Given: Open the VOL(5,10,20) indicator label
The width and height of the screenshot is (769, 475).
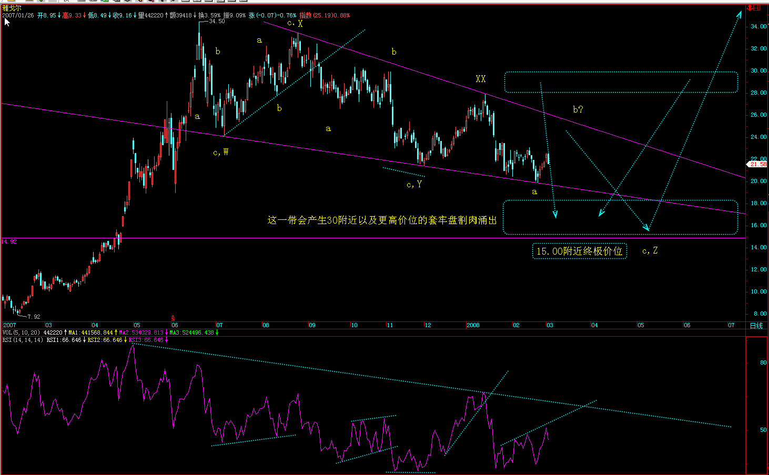Looking at the screenshot, I should [21, 332].
